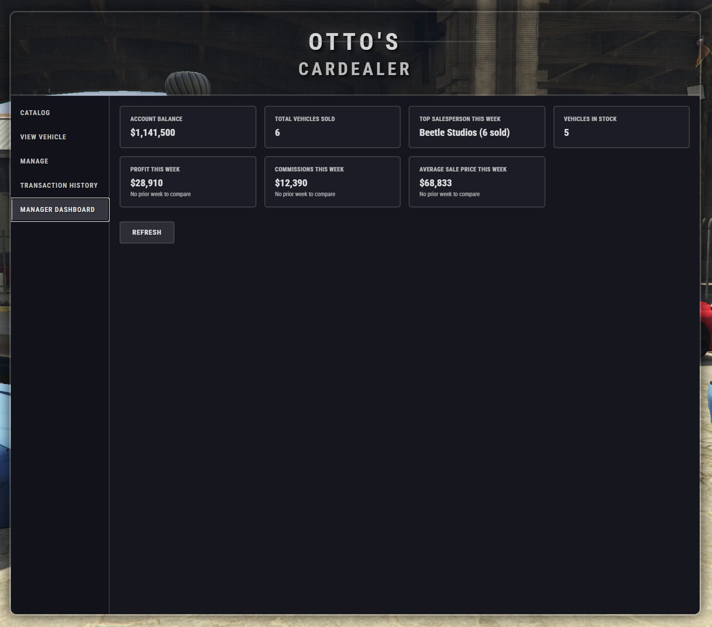Viewport: 712px width, 627px height.
Task: Click the Average Sale Price This Week label
Action: tap(463, 169)
